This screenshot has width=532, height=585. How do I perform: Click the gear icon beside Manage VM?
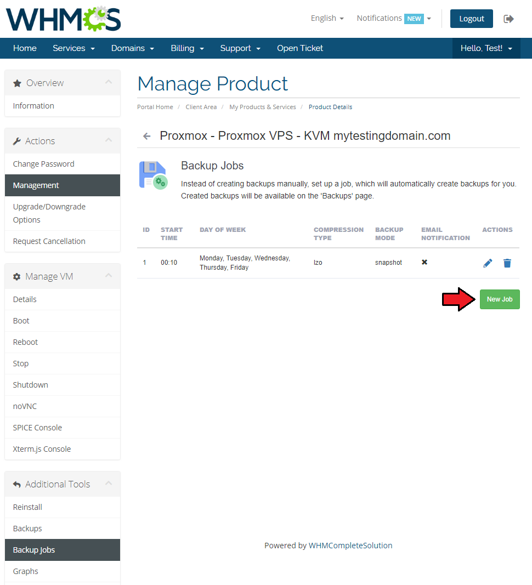pyautogui.click(x=17, y=277)
